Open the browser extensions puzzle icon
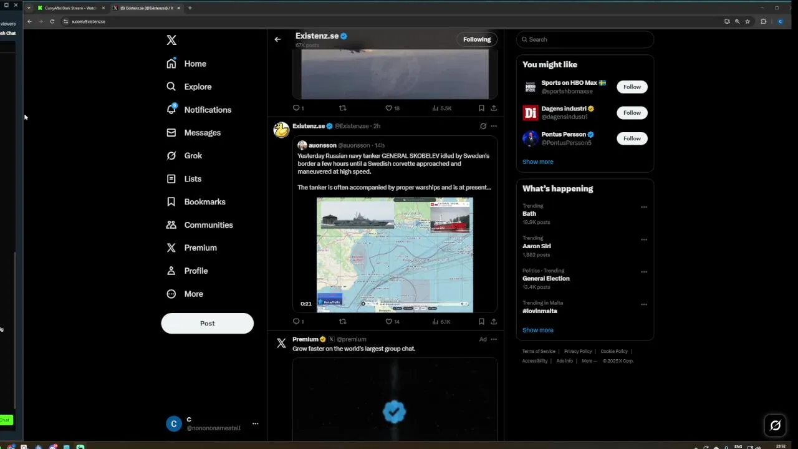The image size is (798, 449). 763,21
